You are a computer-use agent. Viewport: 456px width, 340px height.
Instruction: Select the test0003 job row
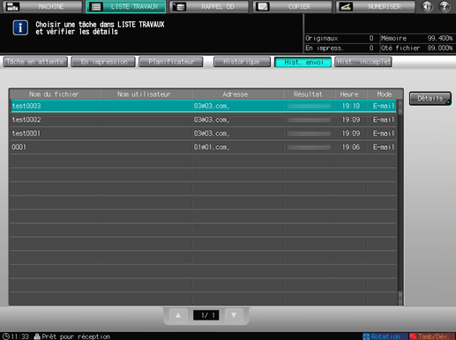pos(204,106)
